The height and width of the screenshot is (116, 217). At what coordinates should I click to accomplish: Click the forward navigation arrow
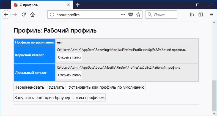coord(15,14)
